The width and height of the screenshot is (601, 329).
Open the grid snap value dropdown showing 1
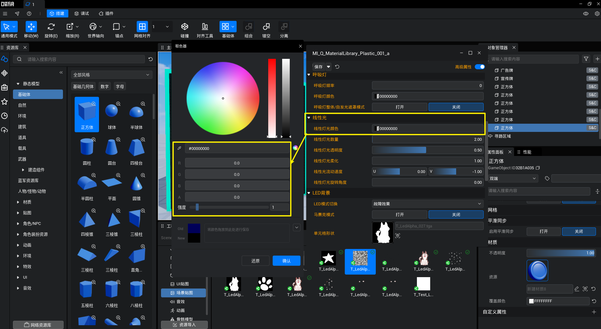[x=161, y=27]
